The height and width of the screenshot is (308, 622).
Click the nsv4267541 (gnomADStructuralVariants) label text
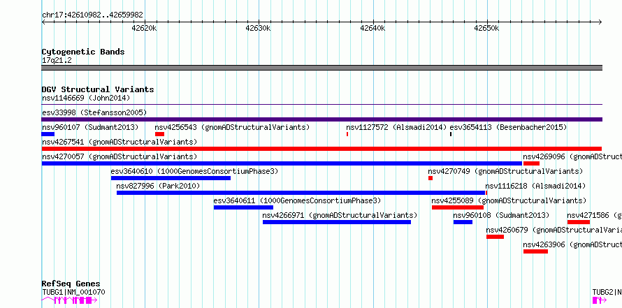120,142
